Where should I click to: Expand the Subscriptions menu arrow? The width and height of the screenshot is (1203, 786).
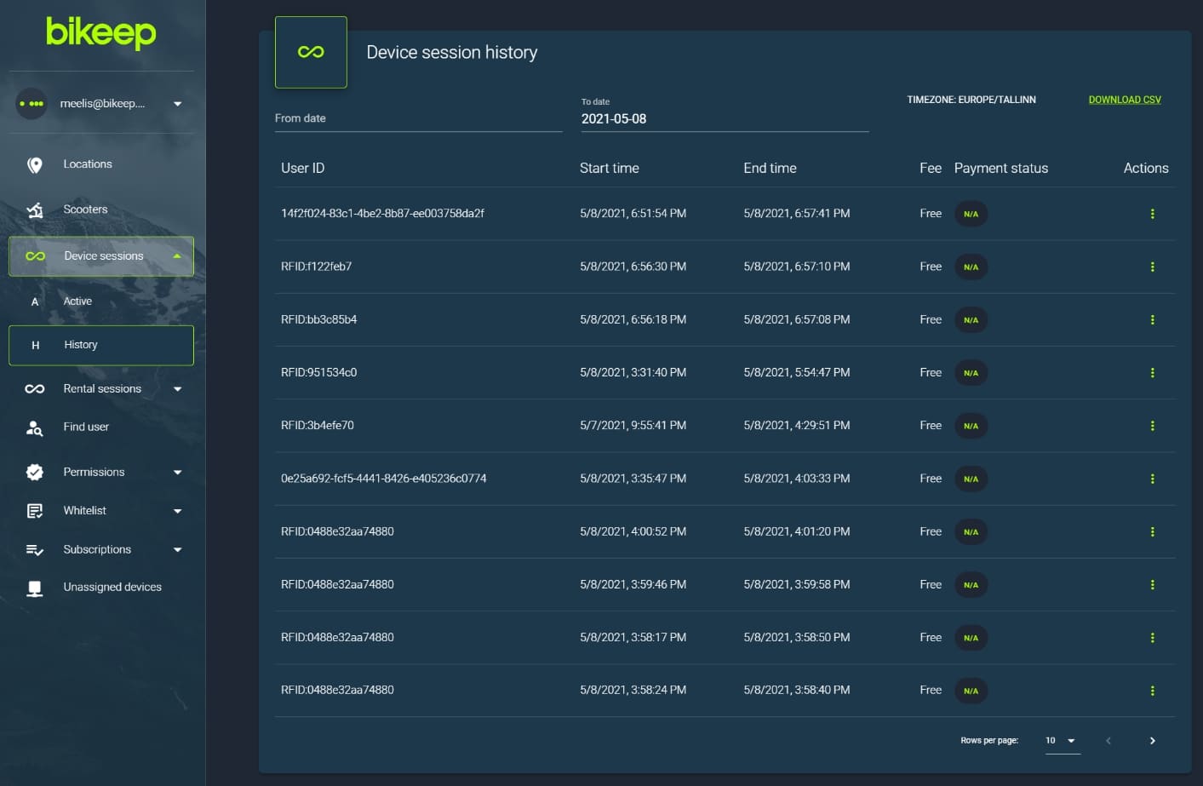tap(177, 550)
